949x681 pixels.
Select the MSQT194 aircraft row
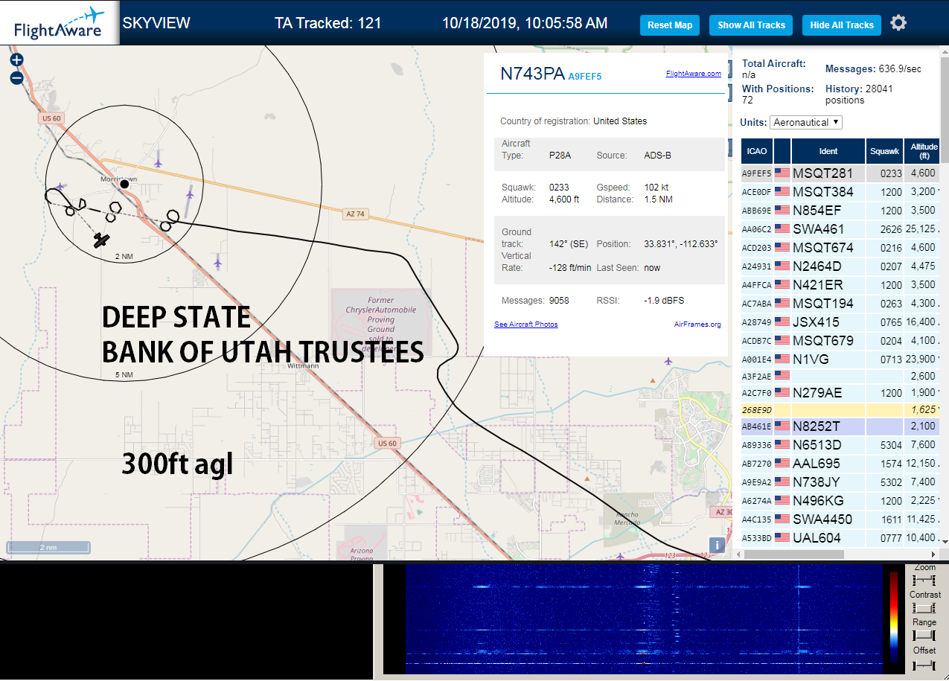840,303
